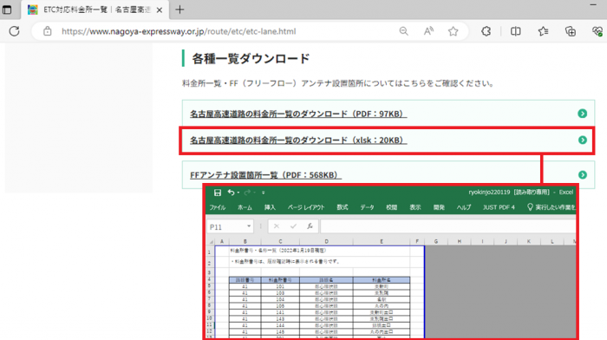The image size is (607, 340).
Task: Select column G header
Action: pos(436,241)
